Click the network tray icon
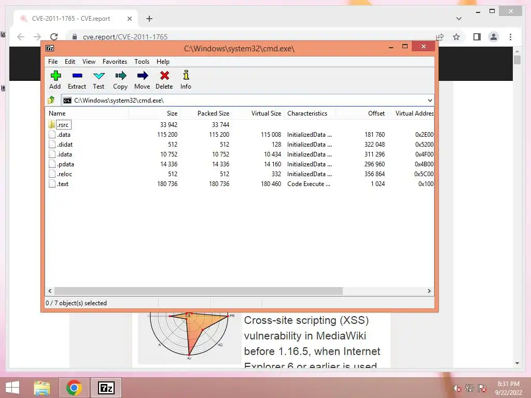Viewport: 531px width, 398px height. 470,388
